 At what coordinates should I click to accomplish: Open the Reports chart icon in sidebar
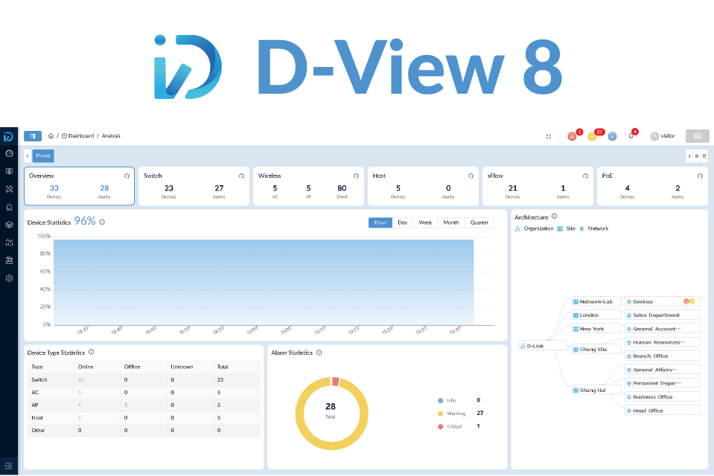9,242
